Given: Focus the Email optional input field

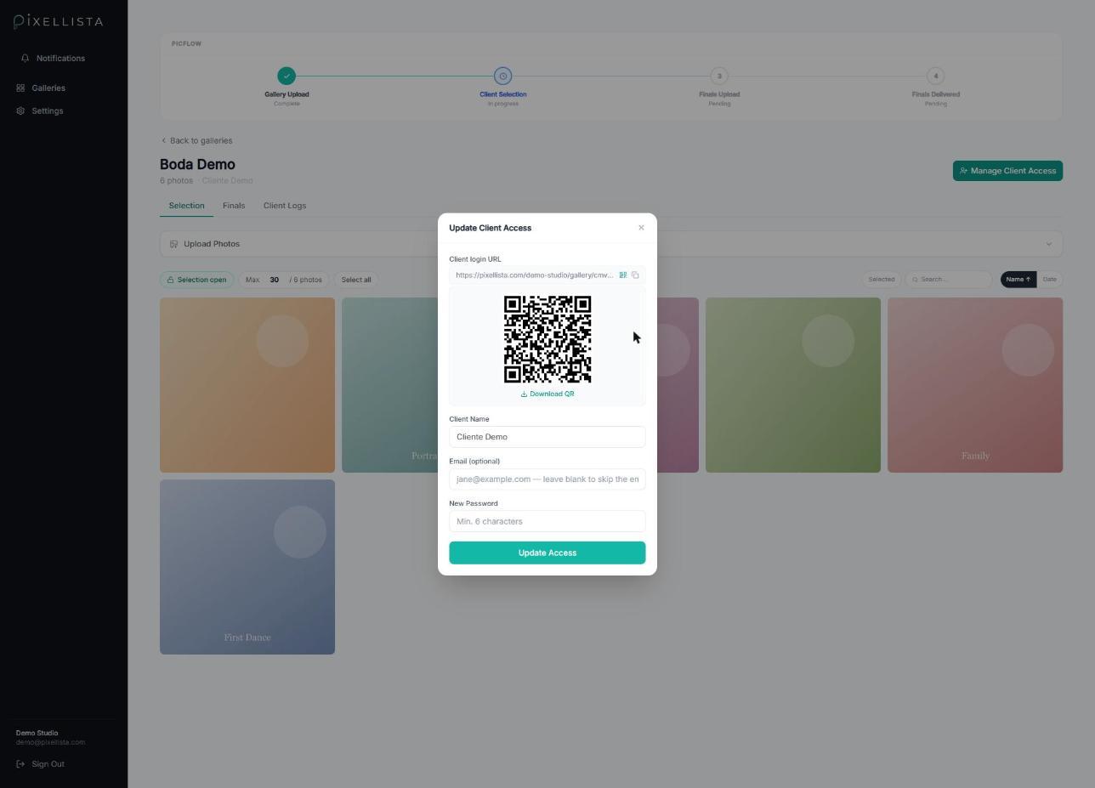Looking at the screenshot, I should [547, 479].
